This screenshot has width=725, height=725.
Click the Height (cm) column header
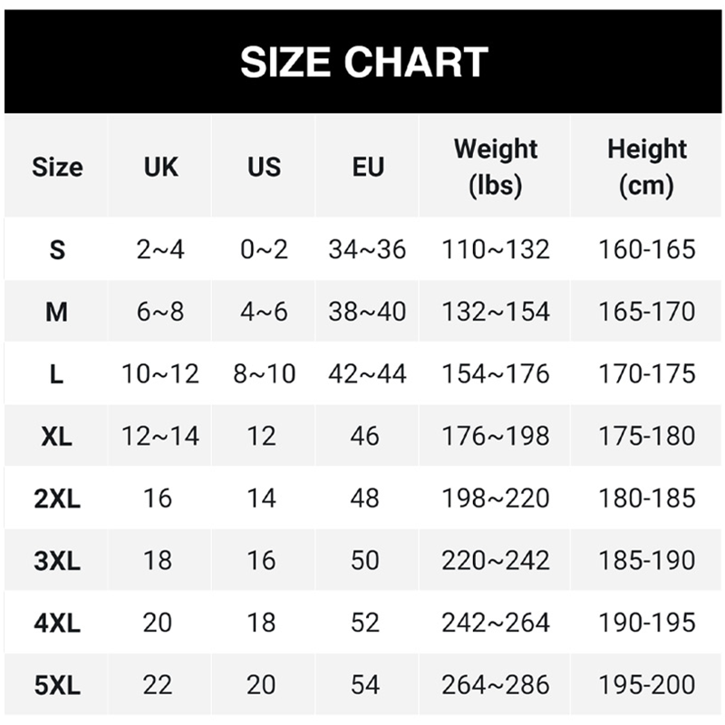646,167
